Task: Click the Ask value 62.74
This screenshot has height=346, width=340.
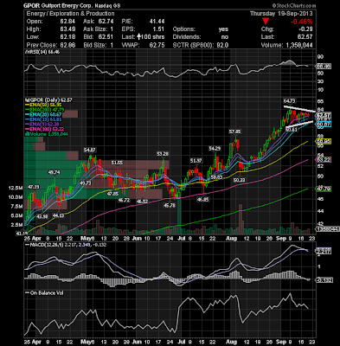Action: 106,22
